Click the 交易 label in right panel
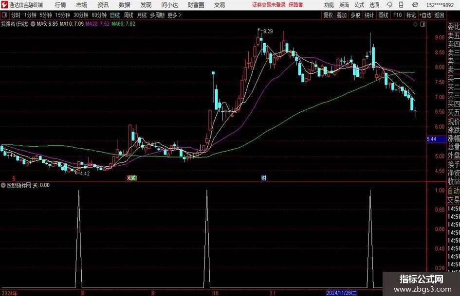This screenshot has height=296, width=460. (x=453, y=200)
